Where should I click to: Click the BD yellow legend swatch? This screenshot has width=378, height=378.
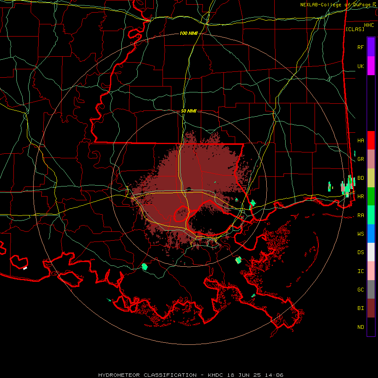pos(371,178)
